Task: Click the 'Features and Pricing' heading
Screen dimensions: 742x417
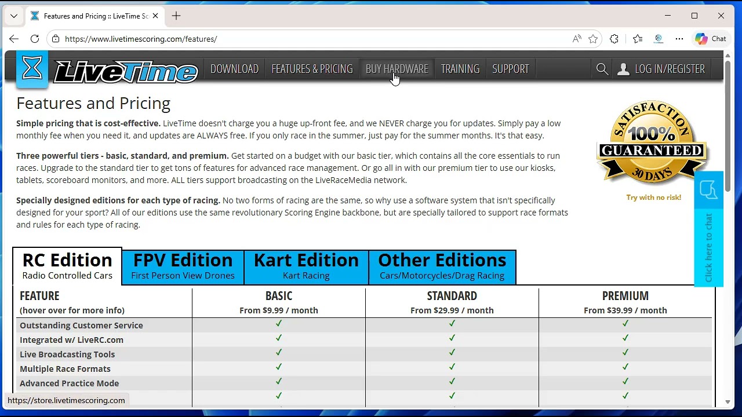Action: [x=93, y=104]
